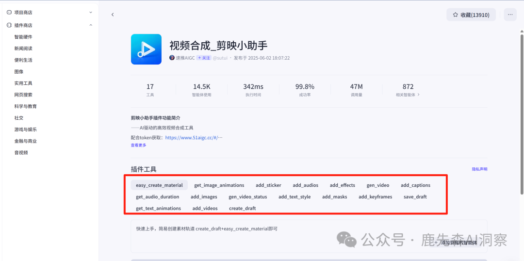Open the 游戏与娱乐 category
Screen dimensions: 524x261
(x=26, y=130)
